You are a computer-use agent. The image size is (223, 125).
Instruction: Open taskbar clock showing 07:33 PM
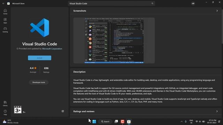coord(212,122)
